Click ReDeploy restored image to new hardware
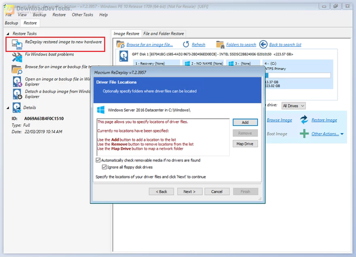This screenshot has height=257, width=356. click(63, 42)
